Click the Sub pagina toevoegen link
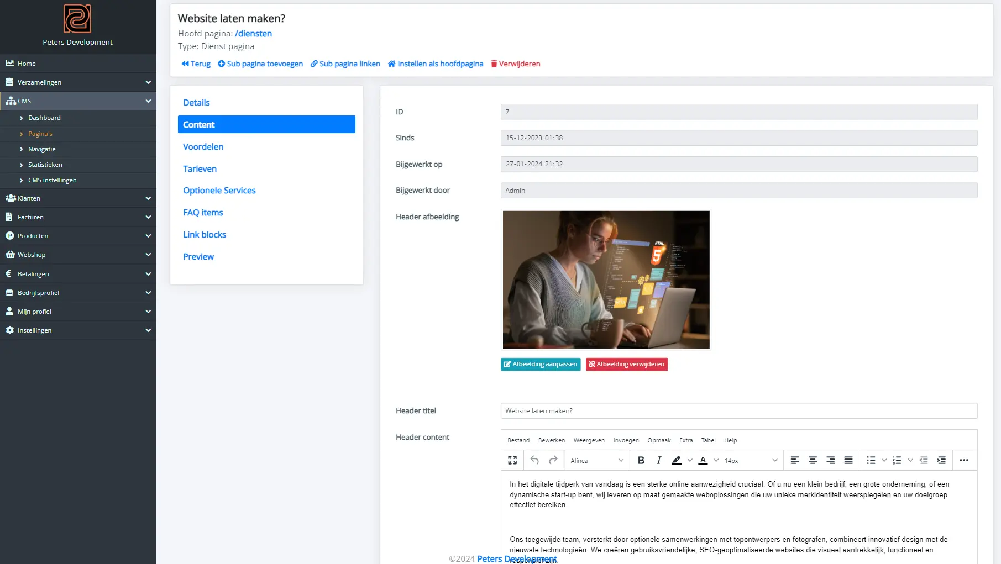1001x564 pixels. pyautogui.click(x=260, y=64)
